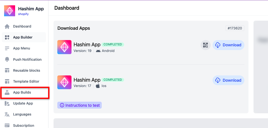Click the App Menu lines icon
268x128 pixels.
(7, 48)
